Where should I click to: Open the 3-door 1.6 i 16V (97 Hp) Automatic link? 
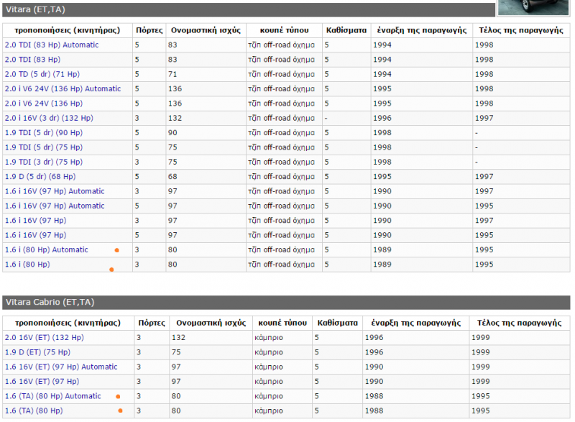[55, 192]
